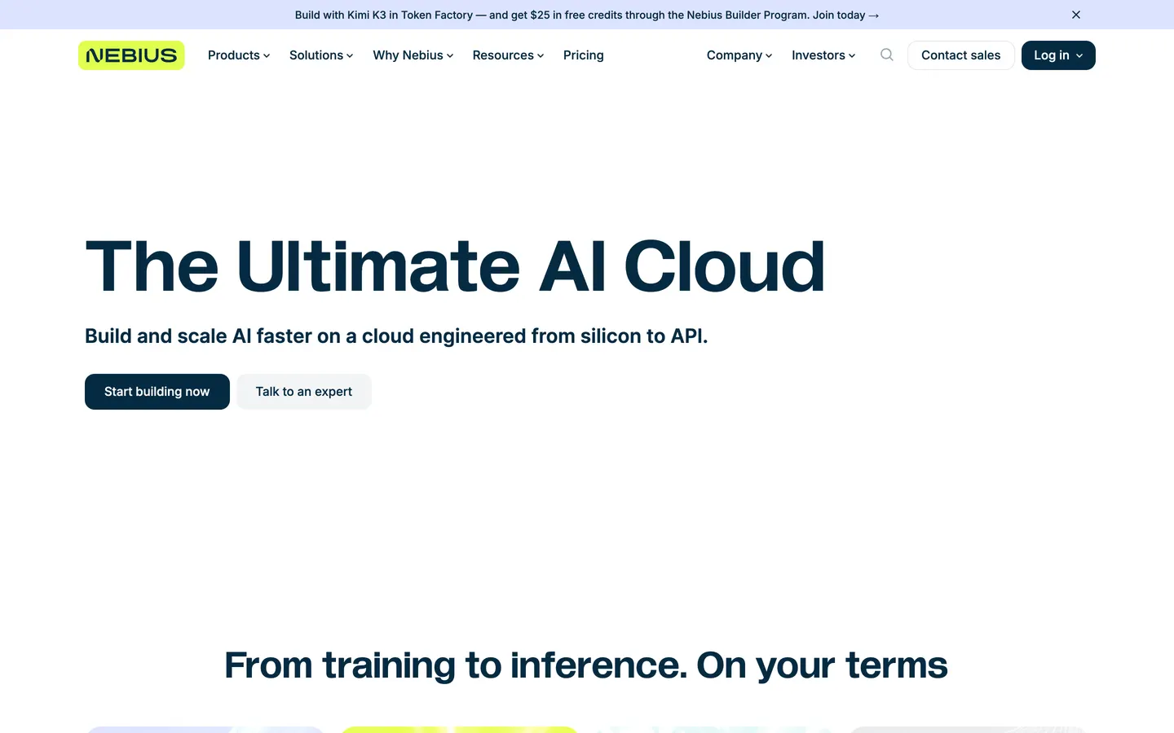Go to the Pricing page
1174x733 pixels.
tap(584, 55)
